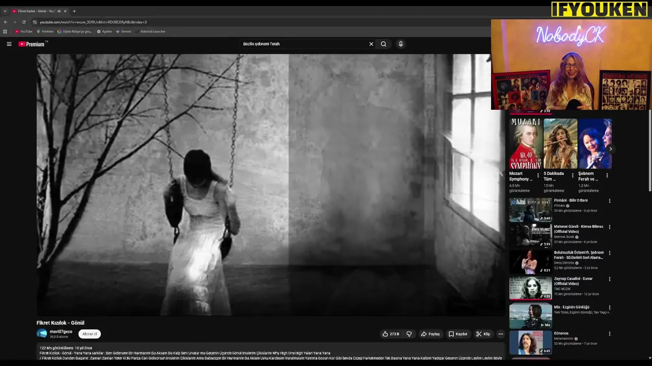Go back with browser back arrow
The height and width of the screenshot is (366, 652).
(6, 22)
